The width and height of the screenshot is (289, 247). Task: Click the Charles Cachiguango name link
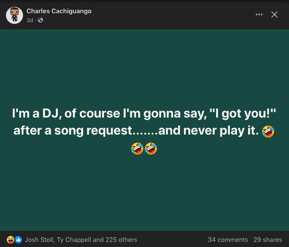click(x=59, y=11)
